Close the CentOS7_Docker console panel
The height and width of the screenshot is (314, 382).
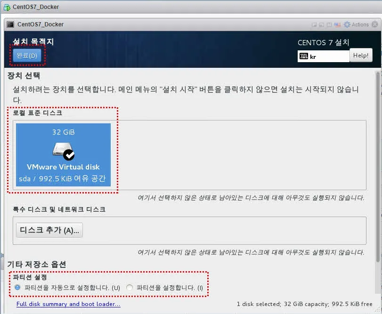(x=375, y=24)
